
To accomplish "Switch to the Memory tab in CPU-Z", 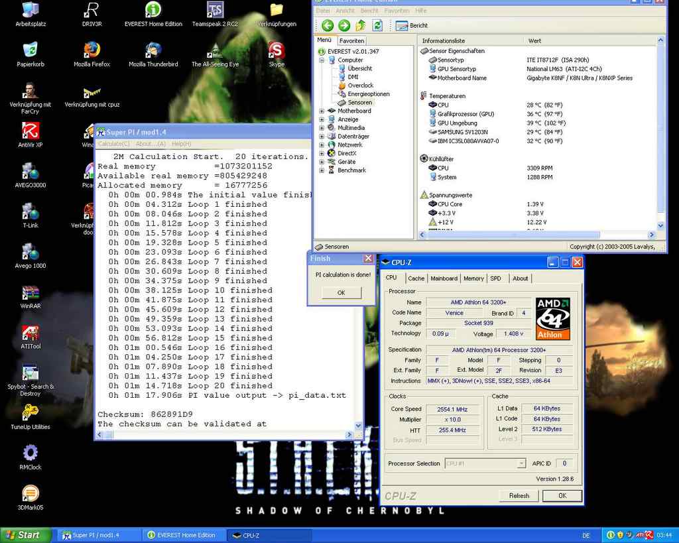I will [x=473, y=278].
